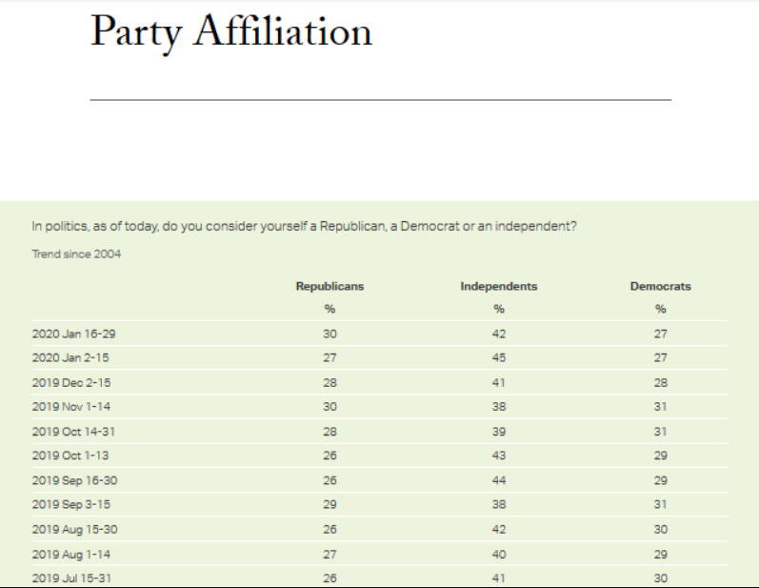Select the 2019 Nov 1-14 row label

coord(71,406)
